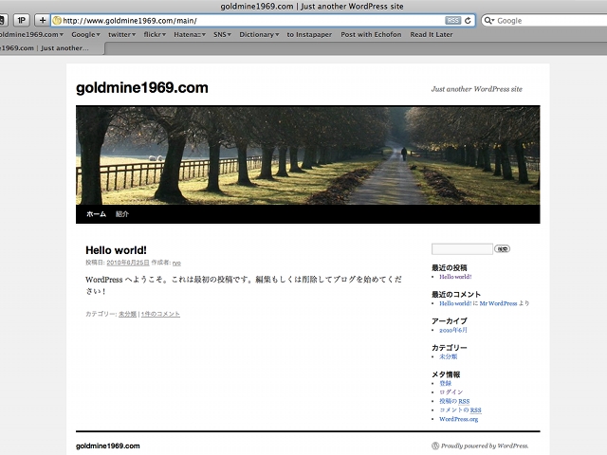
Task: Click Proudly powered by WordPress link
Action: coord(485,446)
